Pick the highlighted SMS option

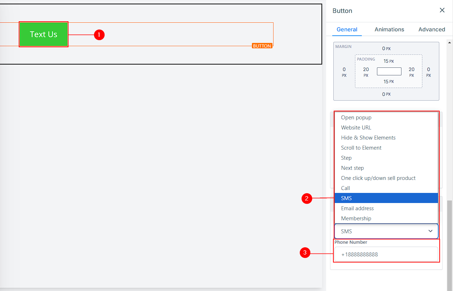(x=346, y=198)
